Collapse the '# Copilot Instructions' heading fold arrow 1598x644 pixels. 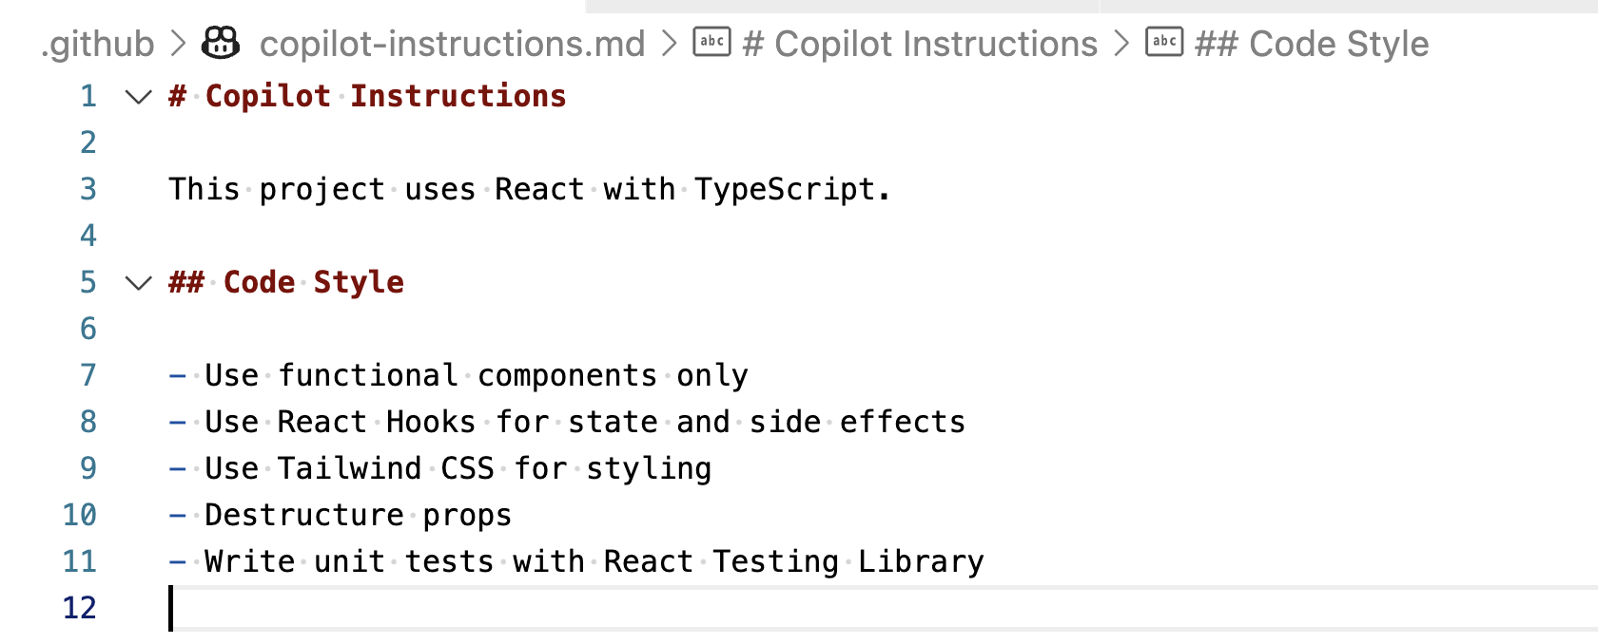(x=139, y=96)
